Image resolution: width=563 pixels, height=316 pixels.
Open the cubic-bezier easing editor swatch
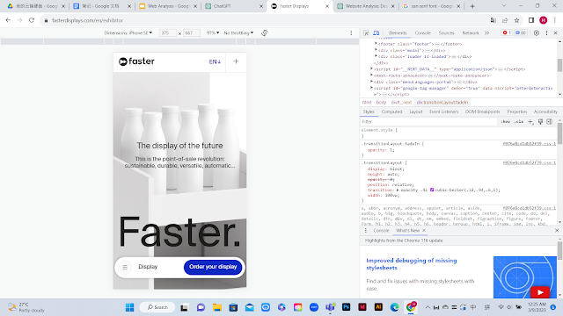(x=432, y=190)
